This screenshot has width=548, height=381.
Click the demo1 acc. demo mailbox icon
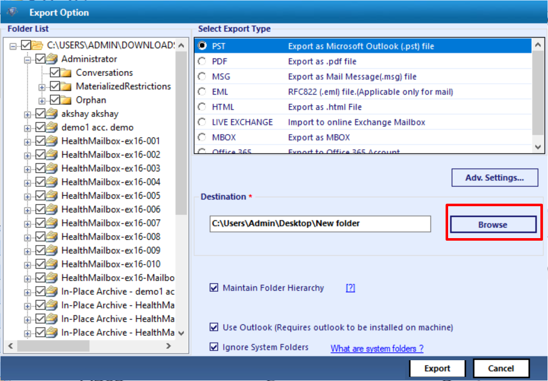coord(53,128)
